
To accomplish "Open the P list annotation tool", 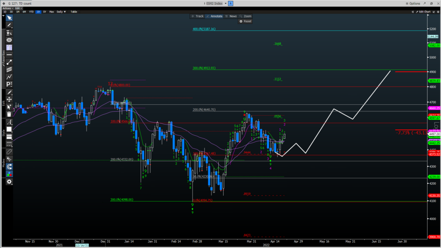I will tap(9, 84).
